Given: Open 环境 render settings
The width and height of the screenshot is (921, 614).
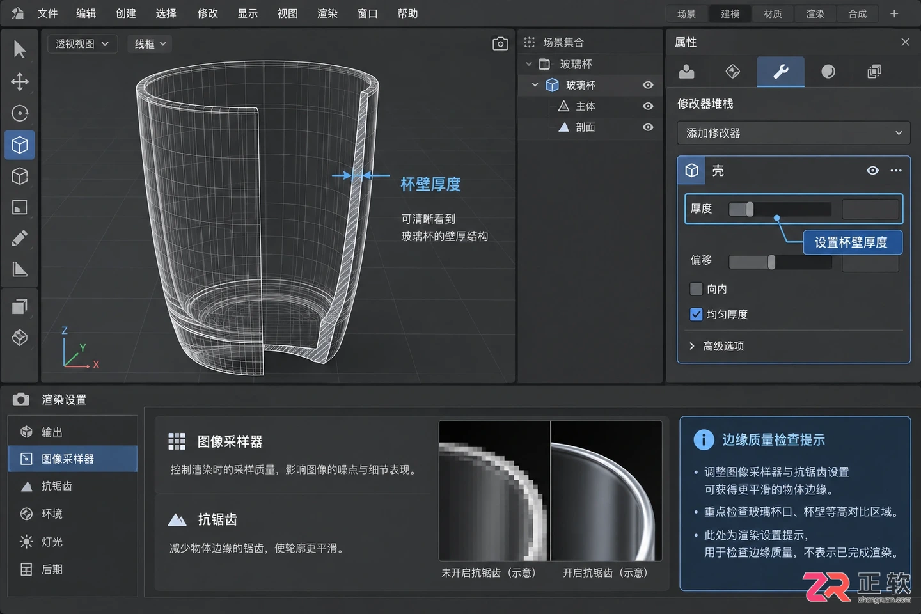Looking at the screenshot, I should (73, 514).
